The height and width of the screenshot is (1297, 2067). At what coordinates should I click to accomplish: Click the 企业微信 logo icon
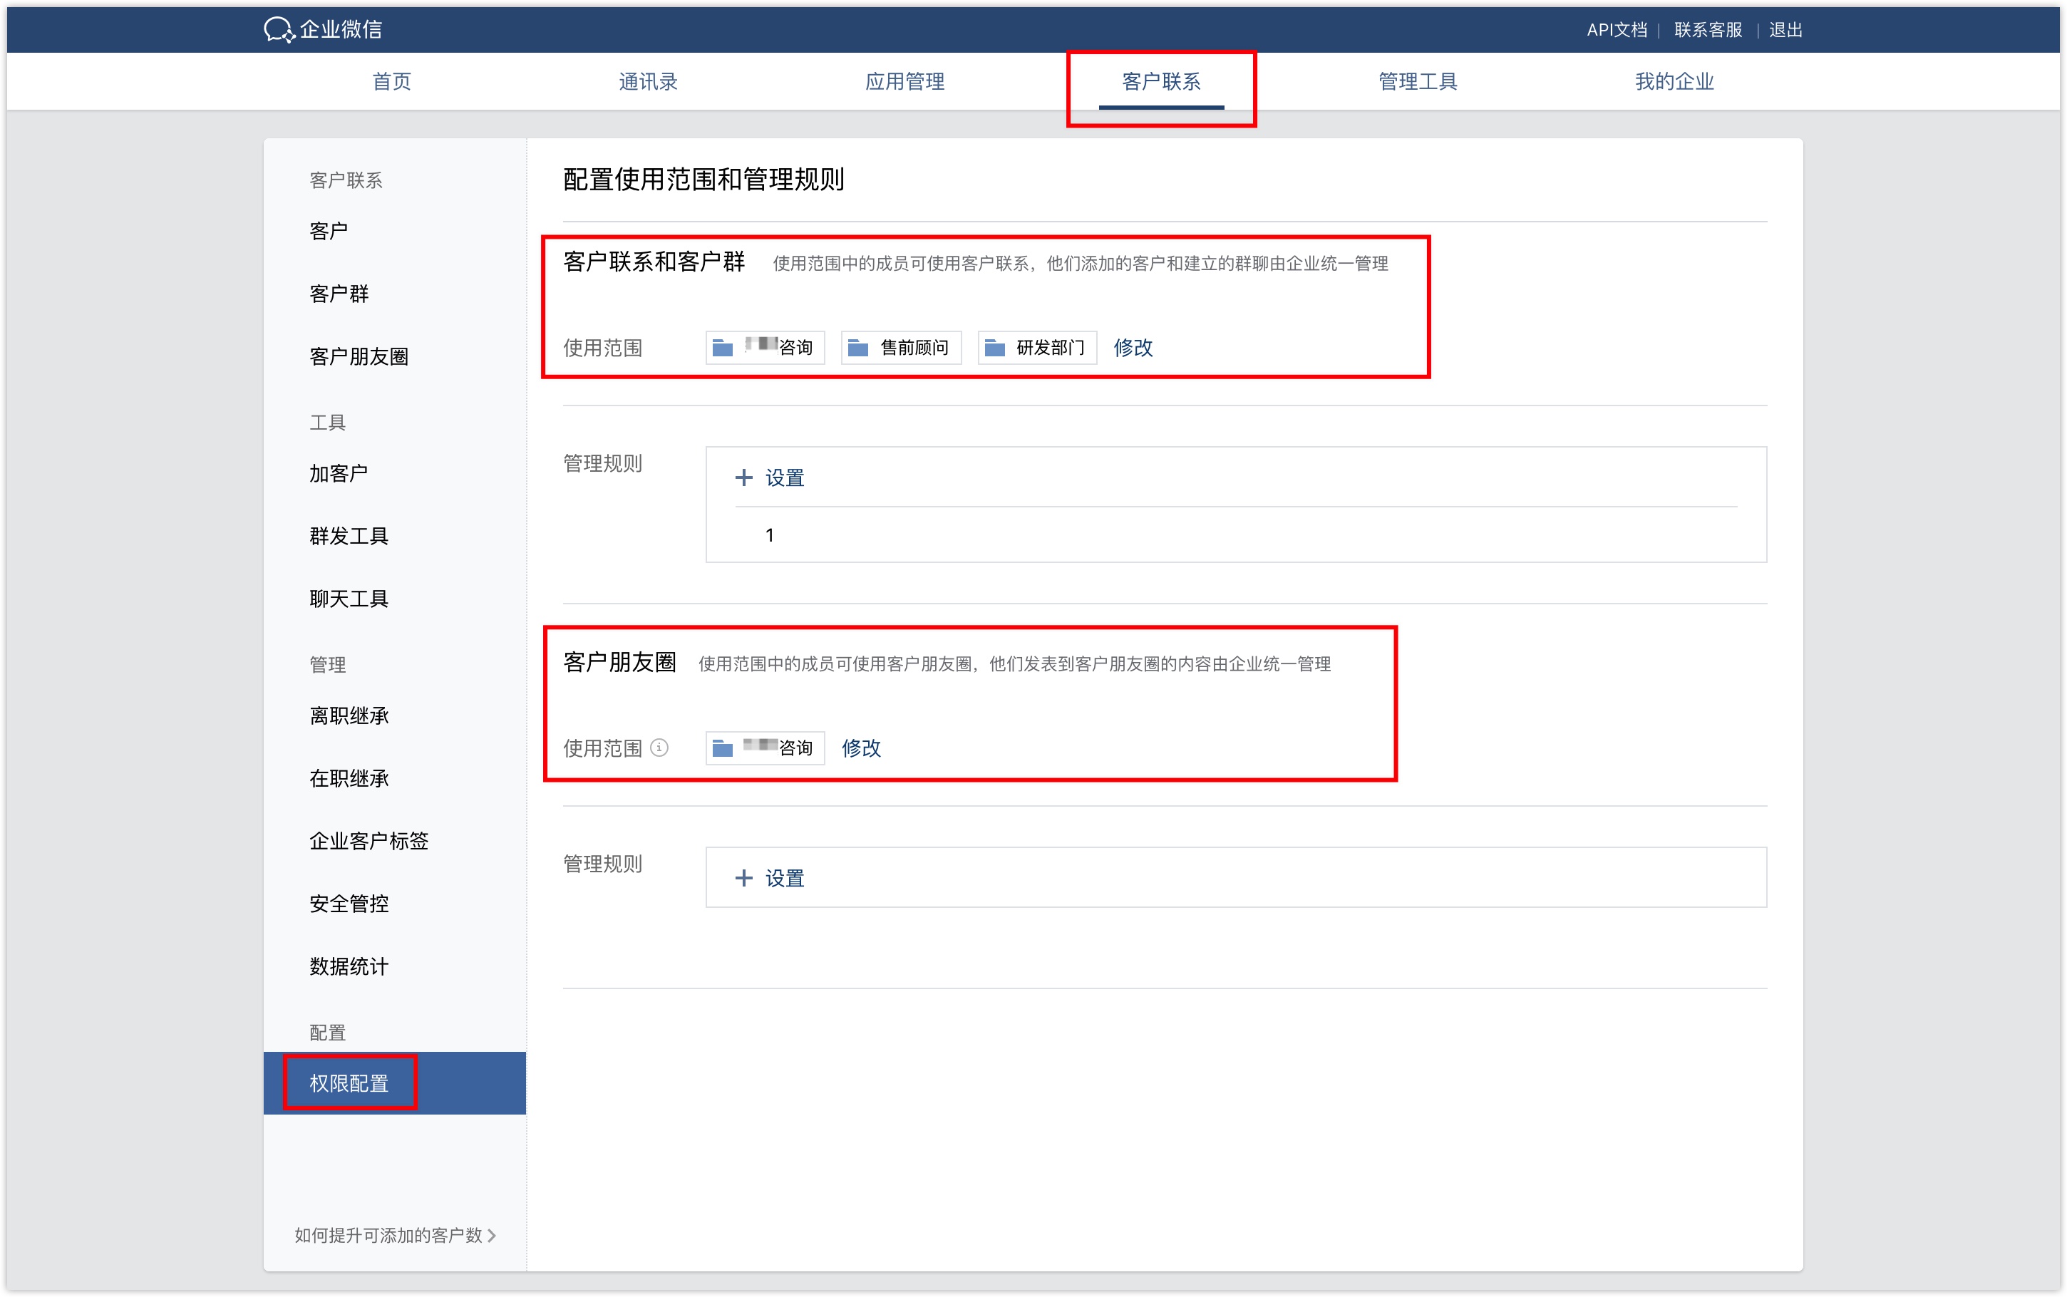tap(279, 30)
